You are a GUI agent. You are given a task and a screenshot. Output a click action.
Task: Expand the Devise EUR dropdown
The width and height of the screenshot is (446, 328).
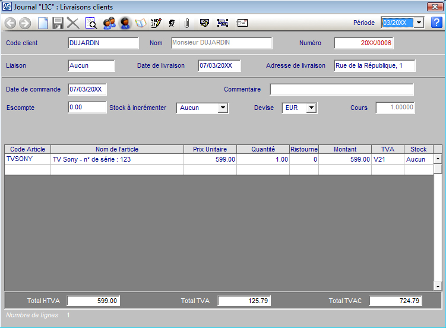click(x=312, y=108)
